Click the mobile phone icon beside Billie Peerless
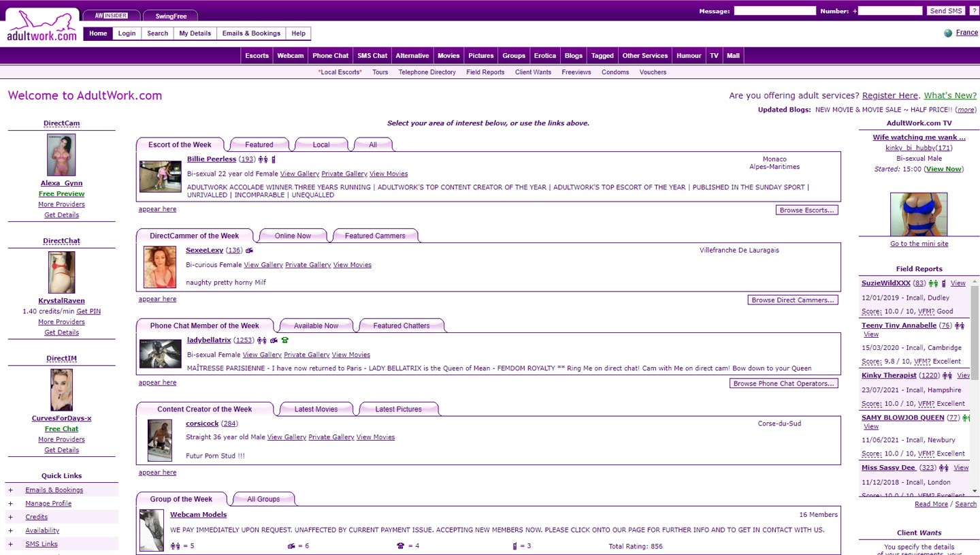The image size is (980, 555). click(274, 159)
